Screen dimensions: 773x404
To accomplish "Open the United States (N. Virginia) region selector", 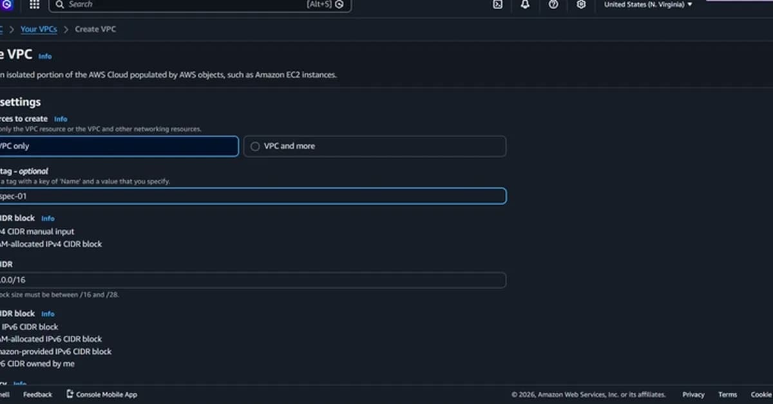I will click(647, 5).
